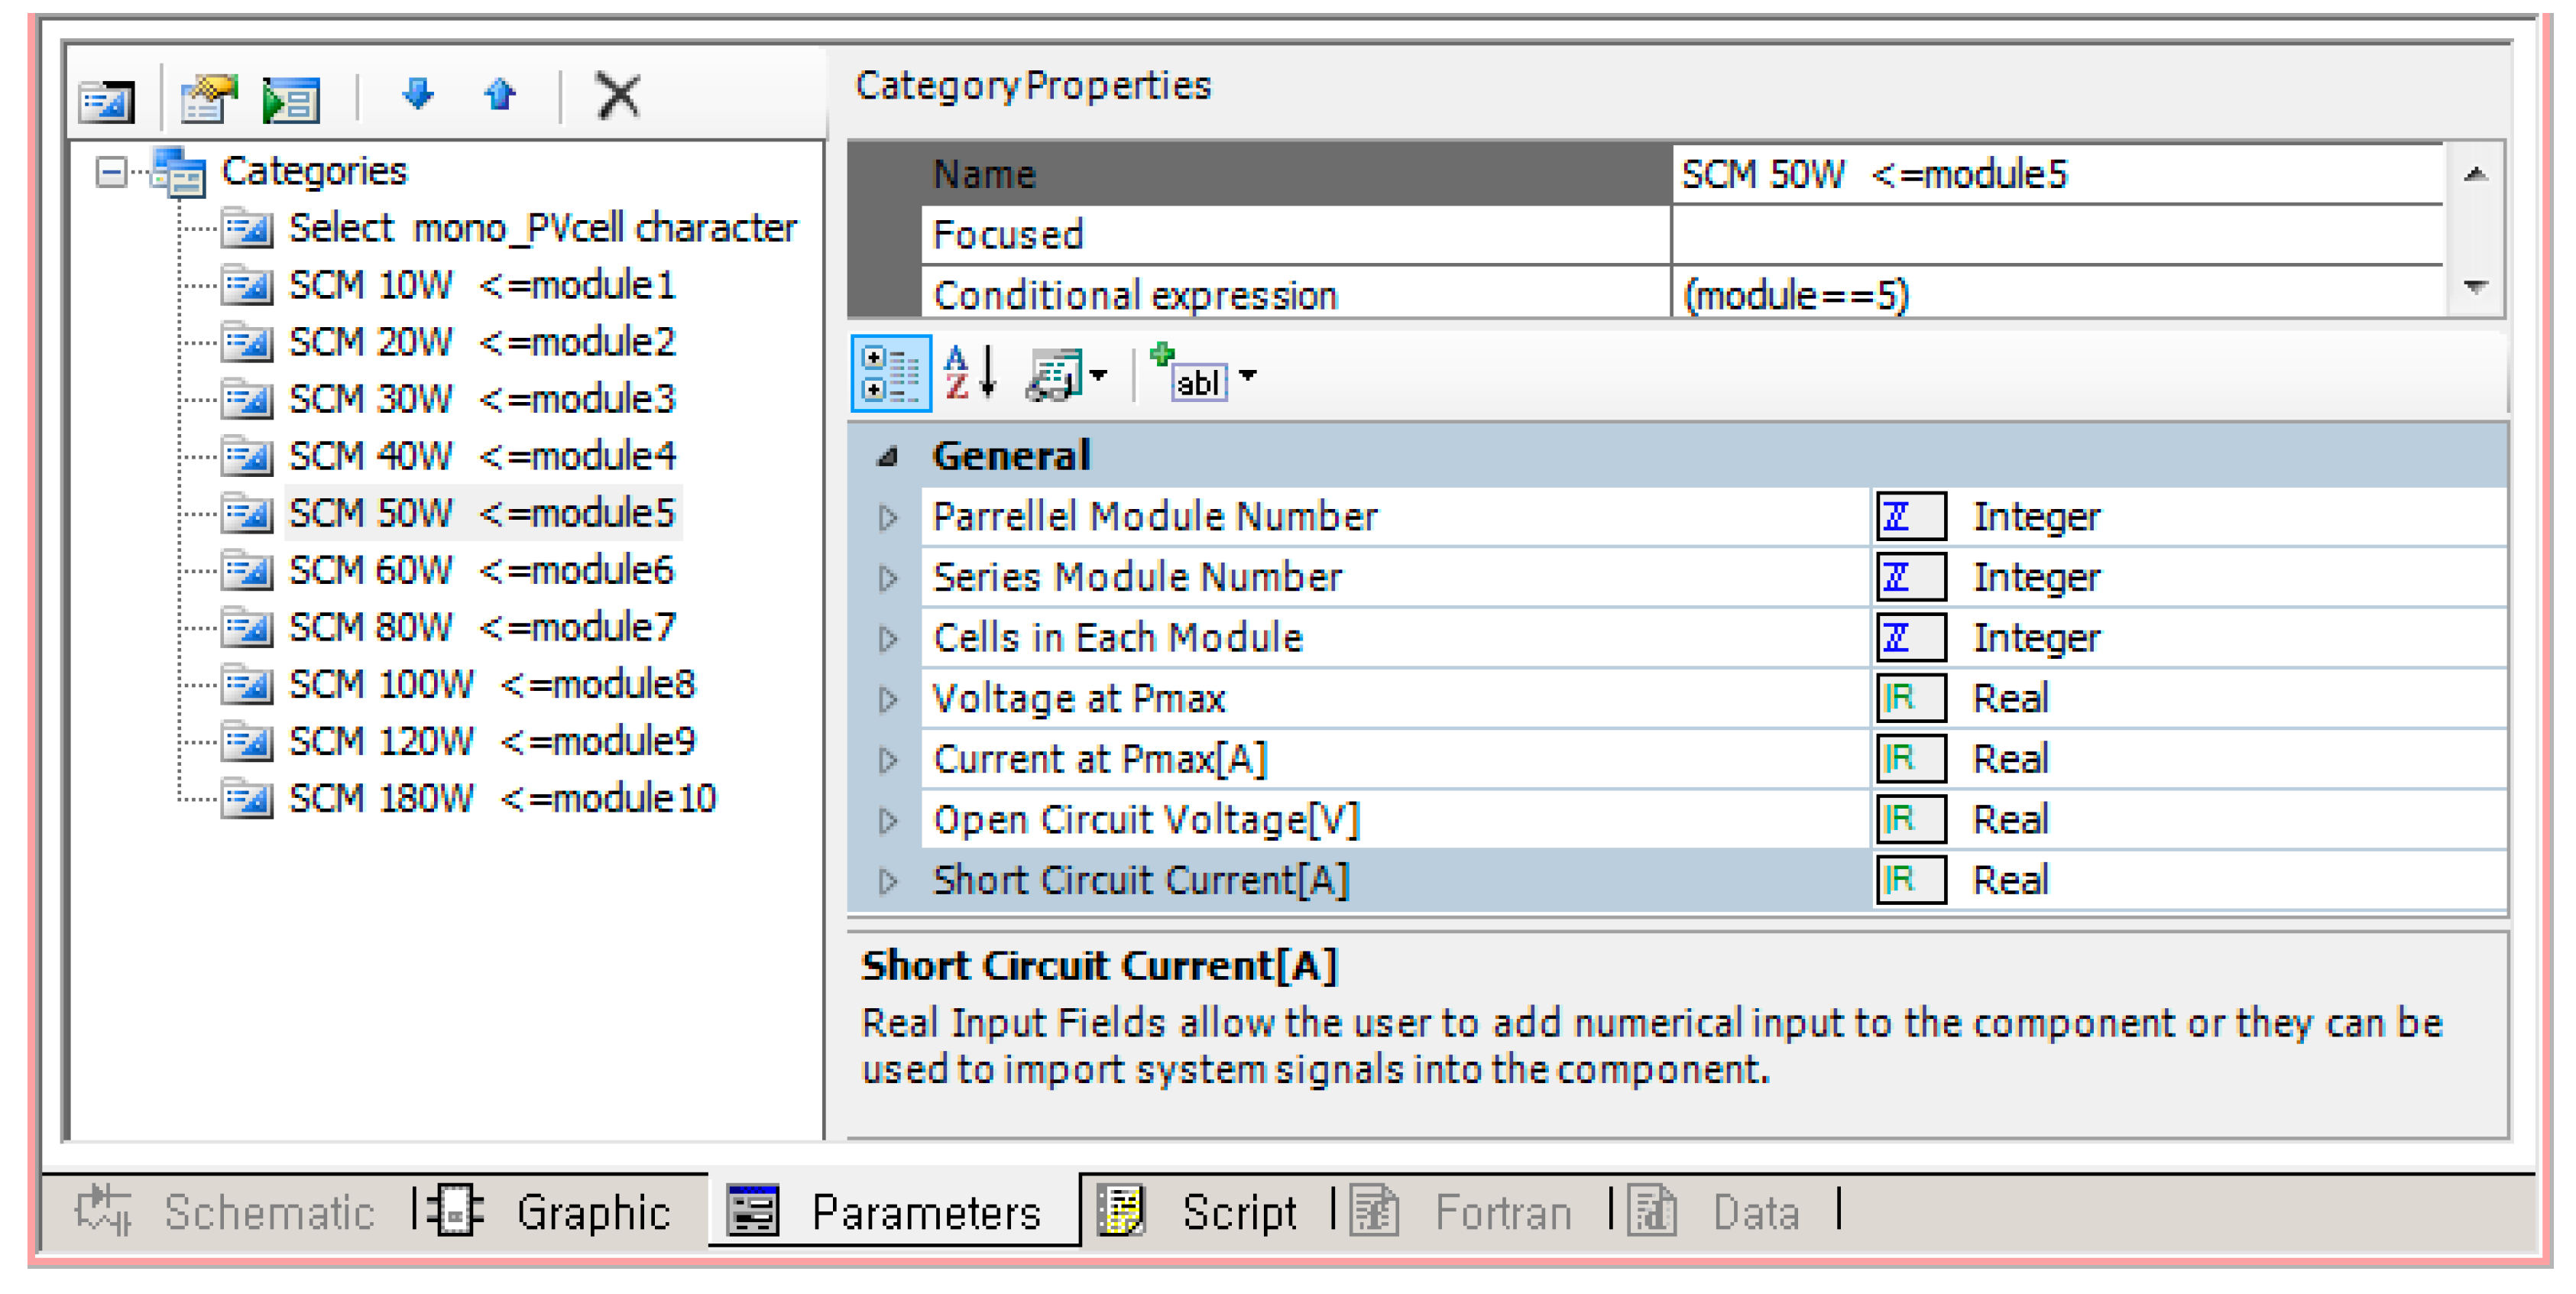The image size is (2576, 1294).
Task: Click the category icon beside SCM 100W
Action: click(246, 685)
